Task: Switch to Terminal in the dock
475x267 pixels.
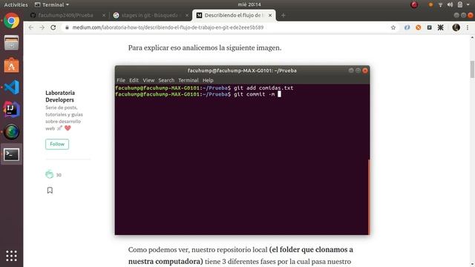Action: 12,154
